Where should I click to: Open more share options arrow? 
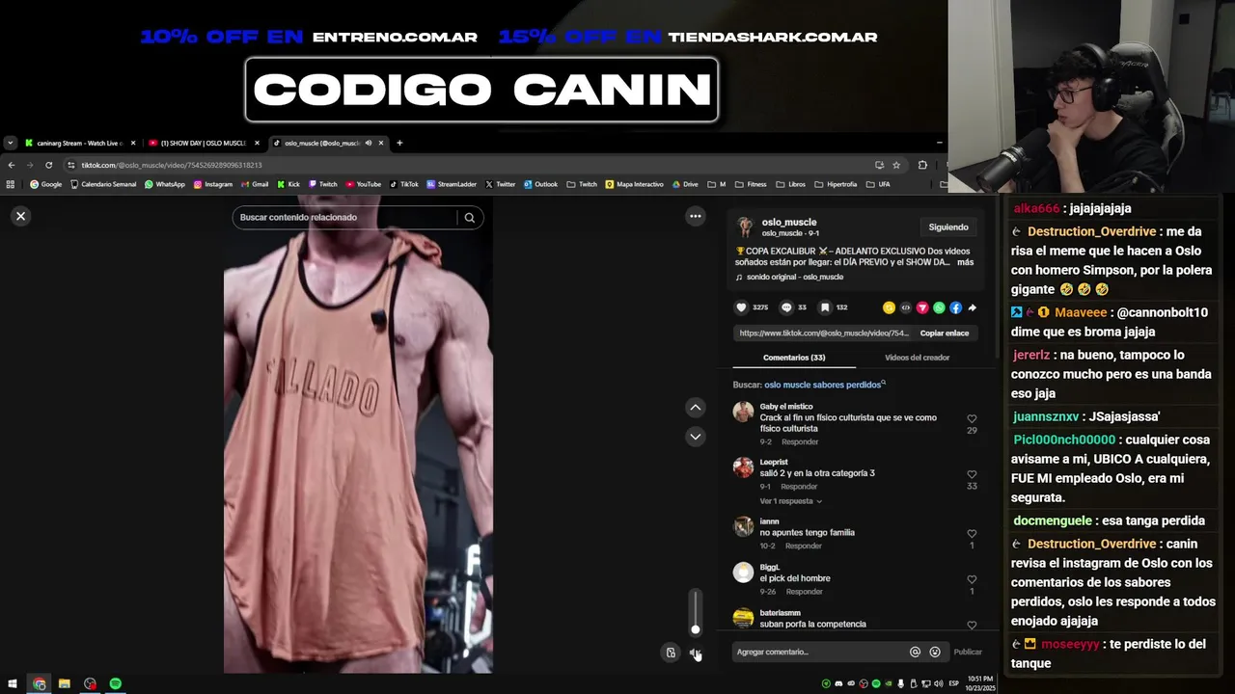pos(972,307)
